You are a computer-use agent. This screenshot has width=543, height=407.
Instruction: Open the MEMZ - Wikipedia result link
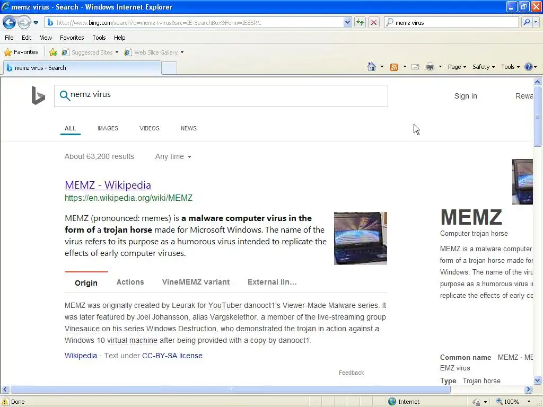coord(108,185)
